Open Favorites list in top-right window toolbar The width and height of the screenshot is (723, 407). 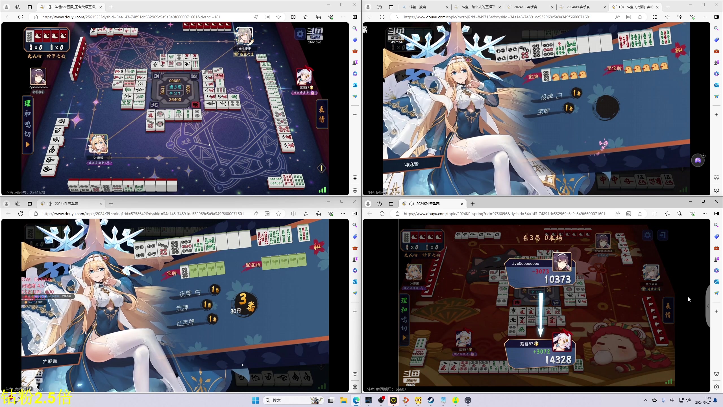(667, 17)
